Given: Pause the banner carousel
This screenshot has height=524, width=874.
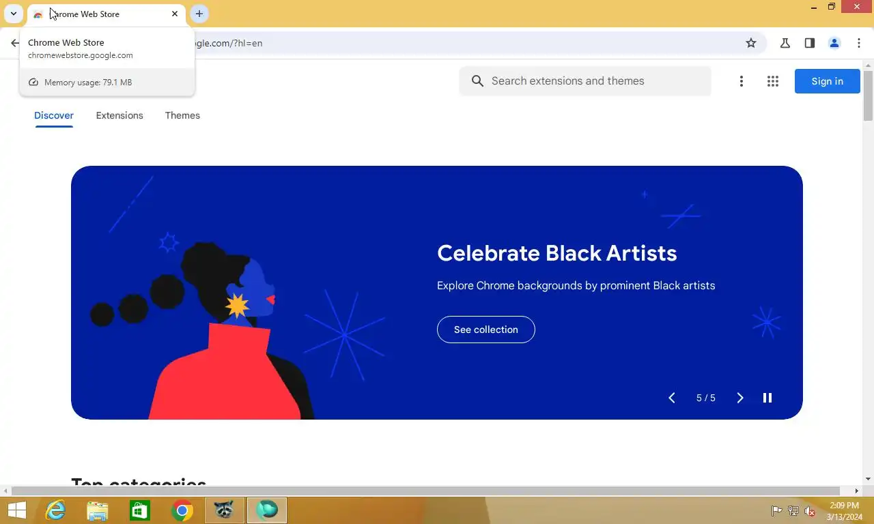Looking at the screenshot, I should (x=767, y=398).
